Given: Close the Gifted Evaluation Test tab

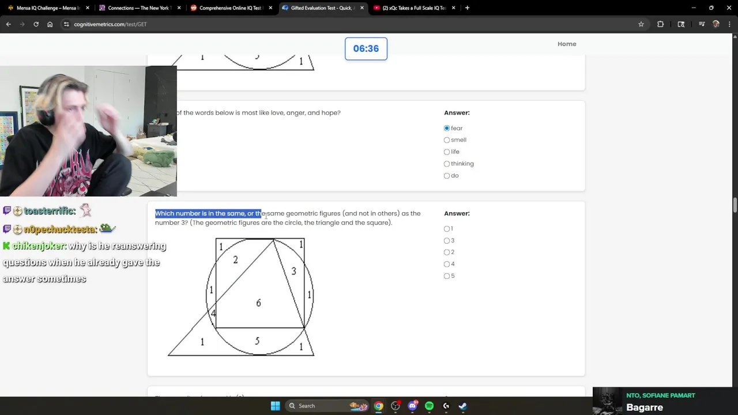Looking at the screenshot, I should [362, 8].
